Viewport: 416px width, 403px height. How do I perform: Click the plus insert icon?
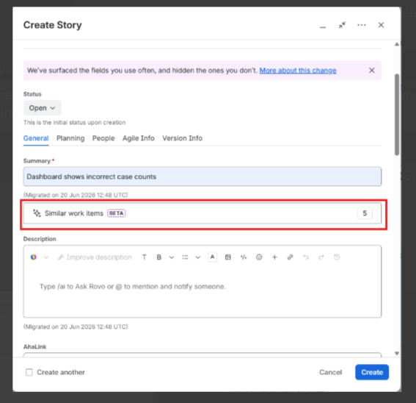pos(274,257)
